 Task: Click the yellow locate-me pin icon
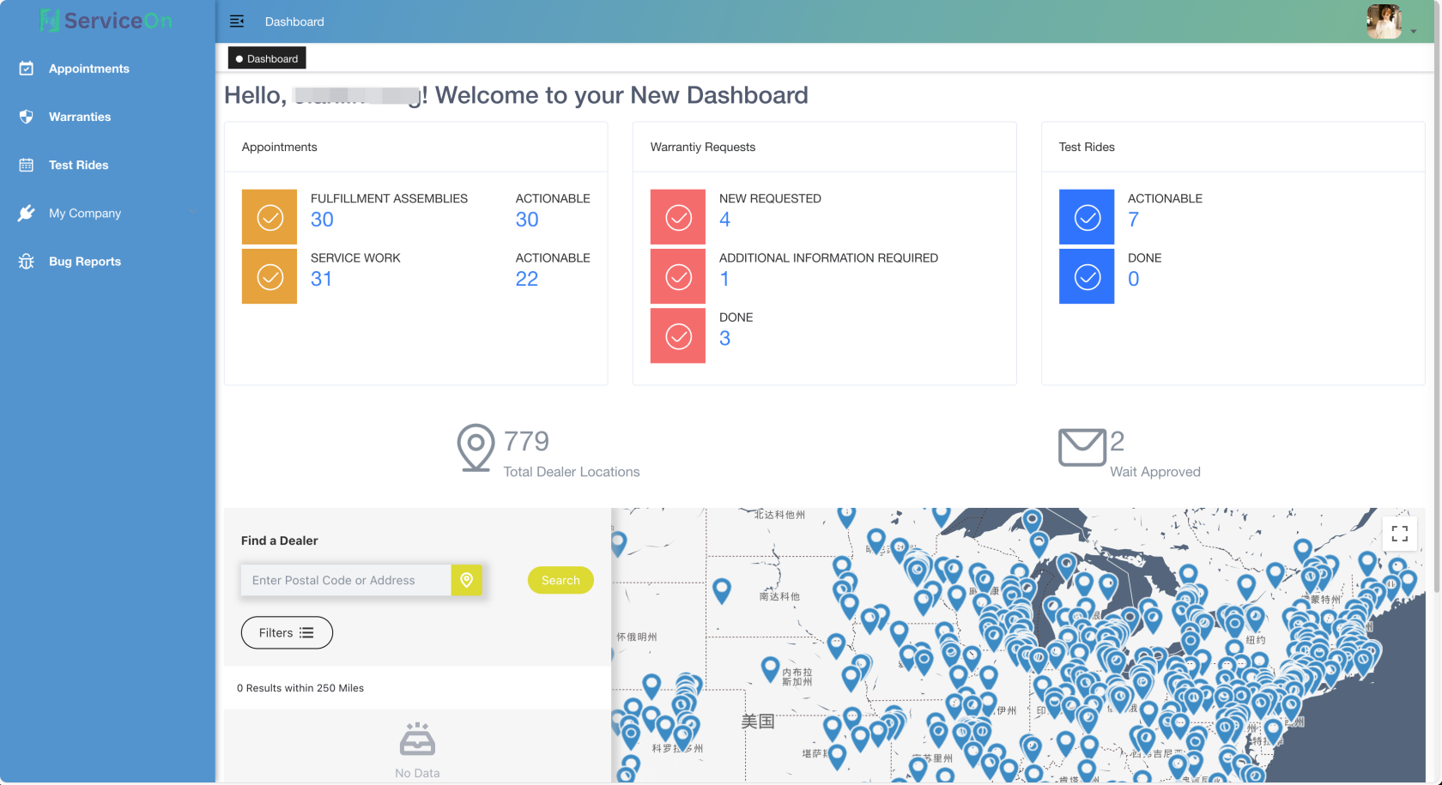pos(466,580)
